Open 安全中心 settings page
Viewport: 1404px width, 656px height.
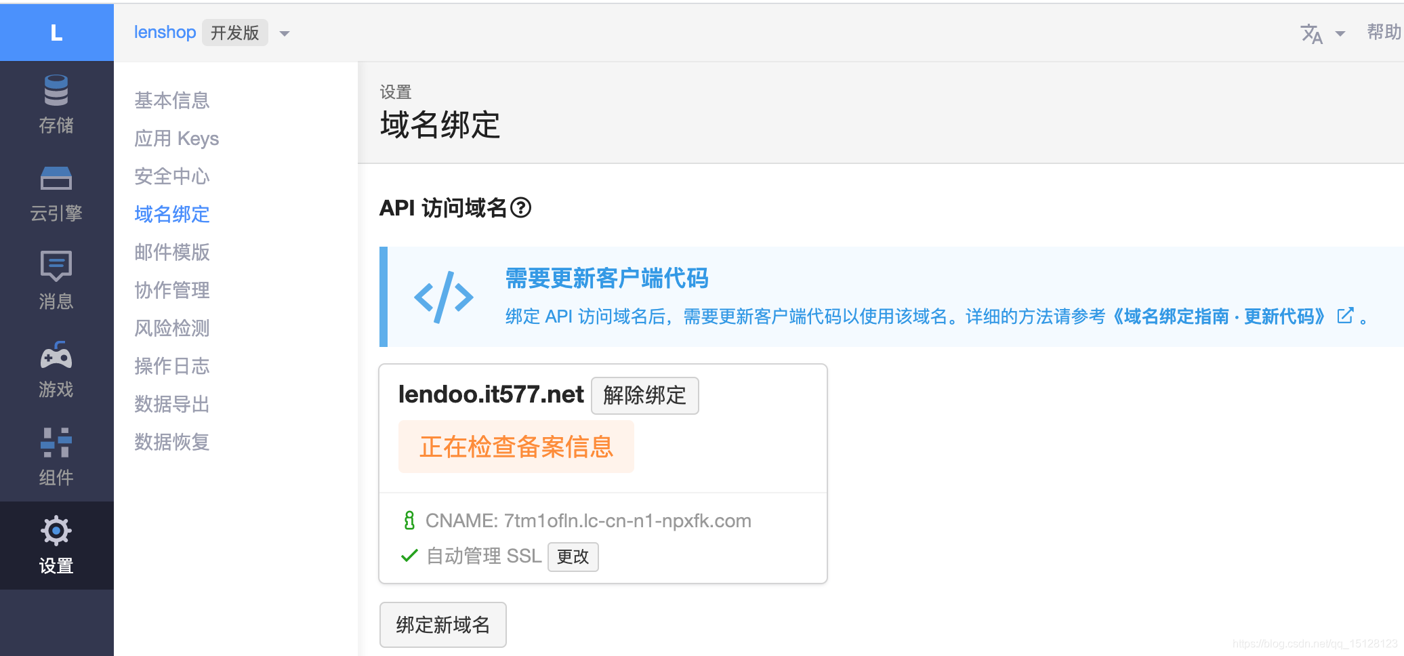172,176
